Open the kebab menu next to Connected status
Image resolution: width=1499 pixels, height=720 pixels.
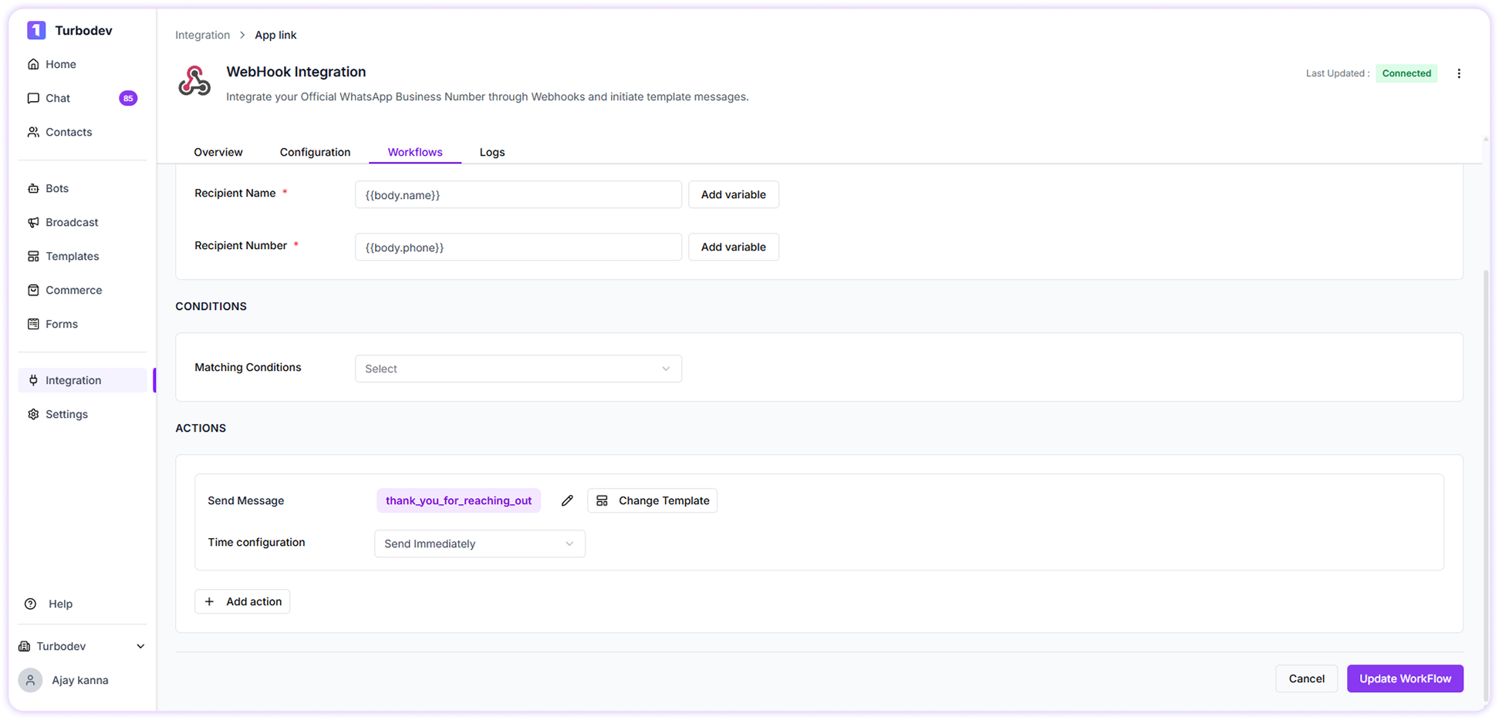tap(1459, 73)
